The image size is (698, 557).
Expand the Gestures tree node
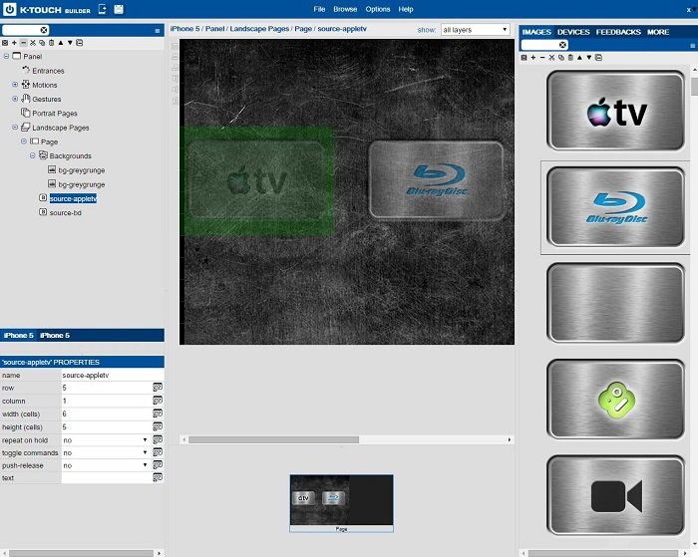15,99
